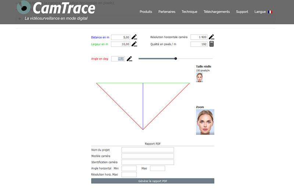Click the Modèle caméra input field
The height and width of the screenshot is (196, 294).
tap(148, 156)
